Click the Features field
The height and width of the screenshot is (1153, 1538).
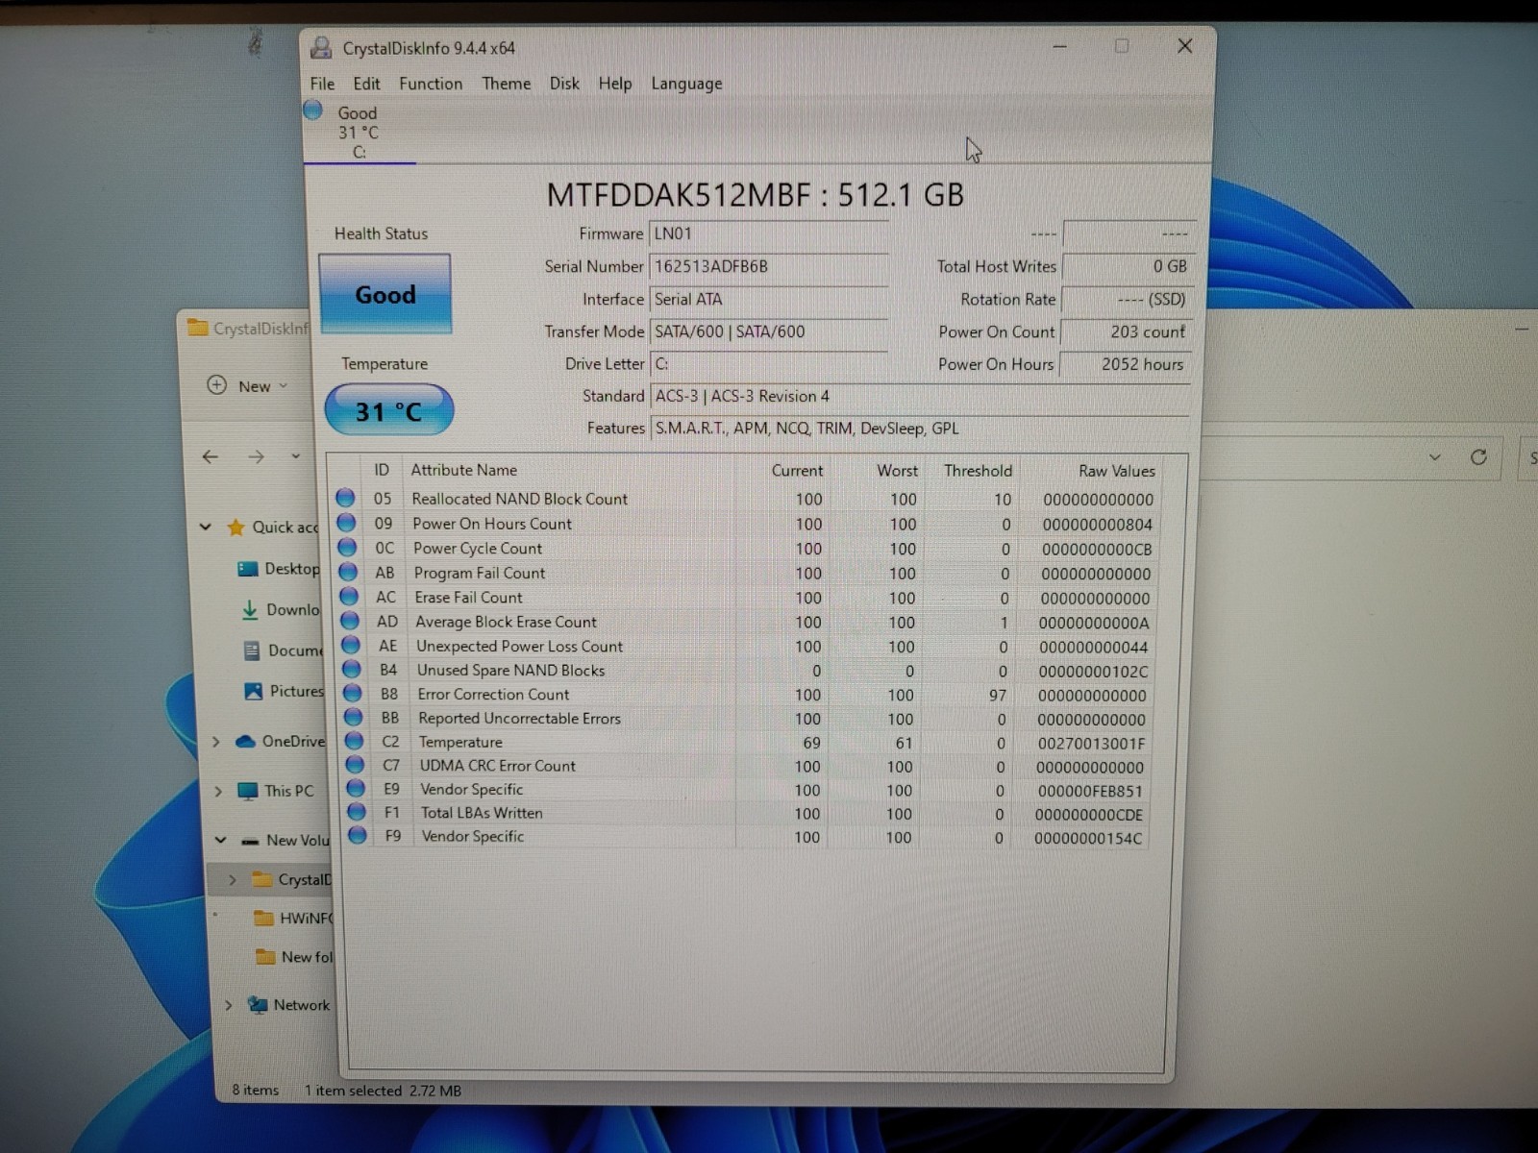pyautogui.click(x=920, y=429)
